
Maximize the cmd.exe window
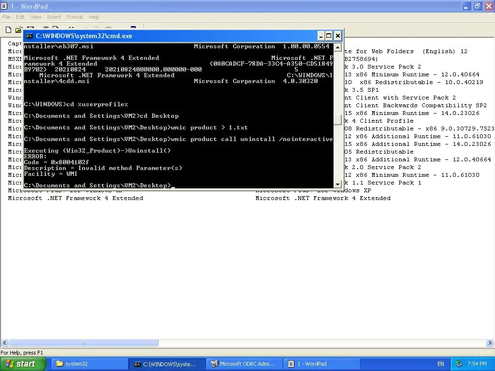tap(329, 36)
